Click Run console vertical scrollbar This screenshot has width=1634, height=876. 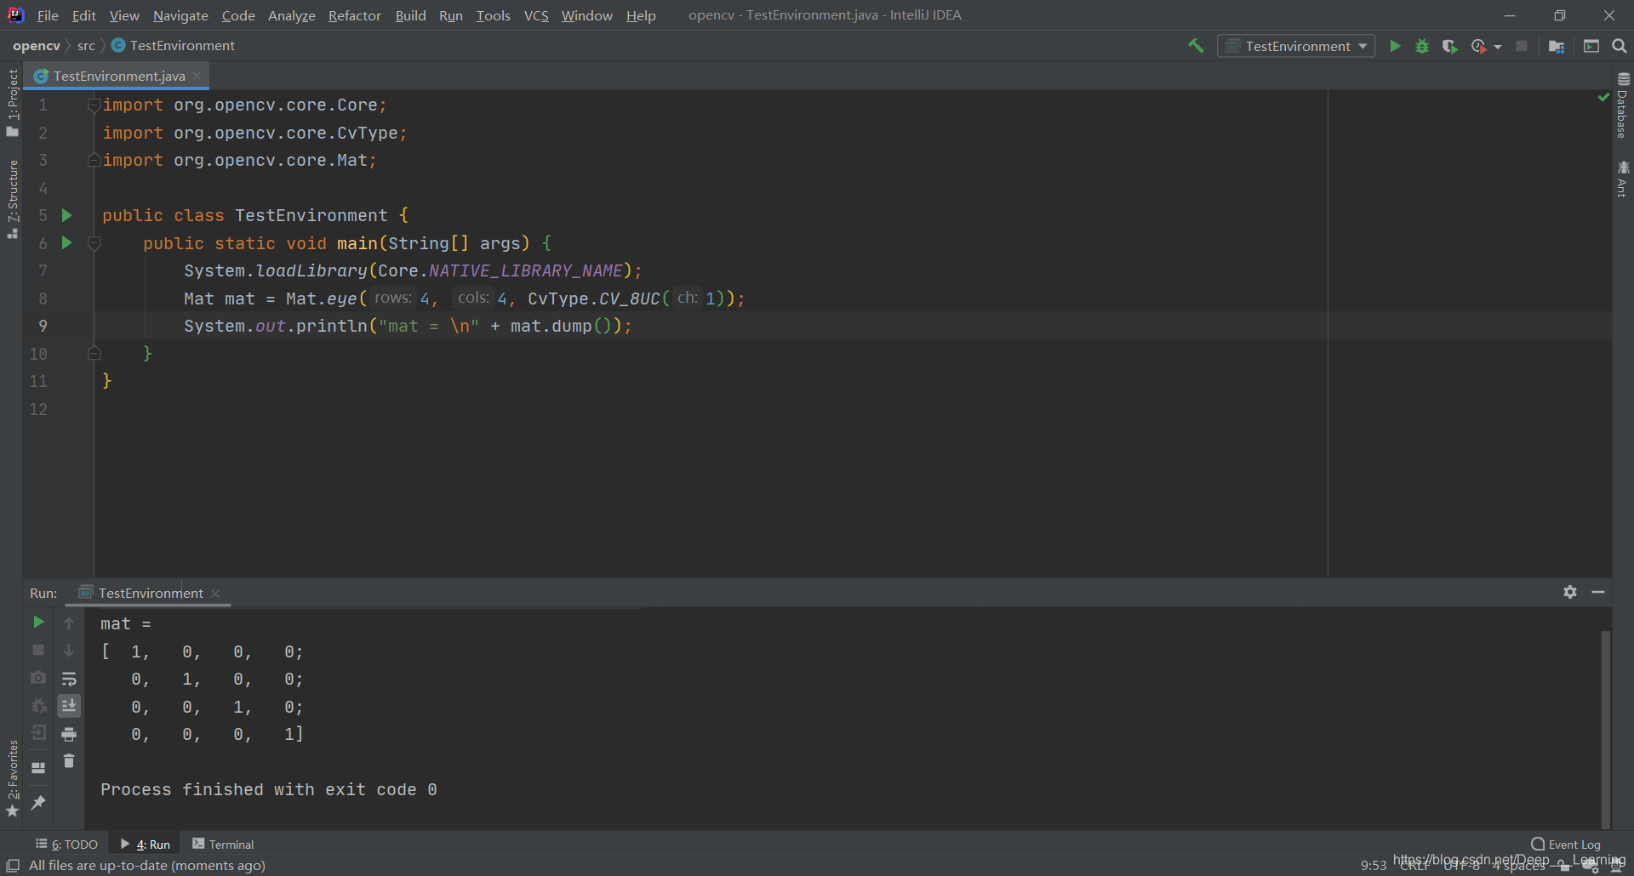pyautogui.click(x=1605, y=728)
